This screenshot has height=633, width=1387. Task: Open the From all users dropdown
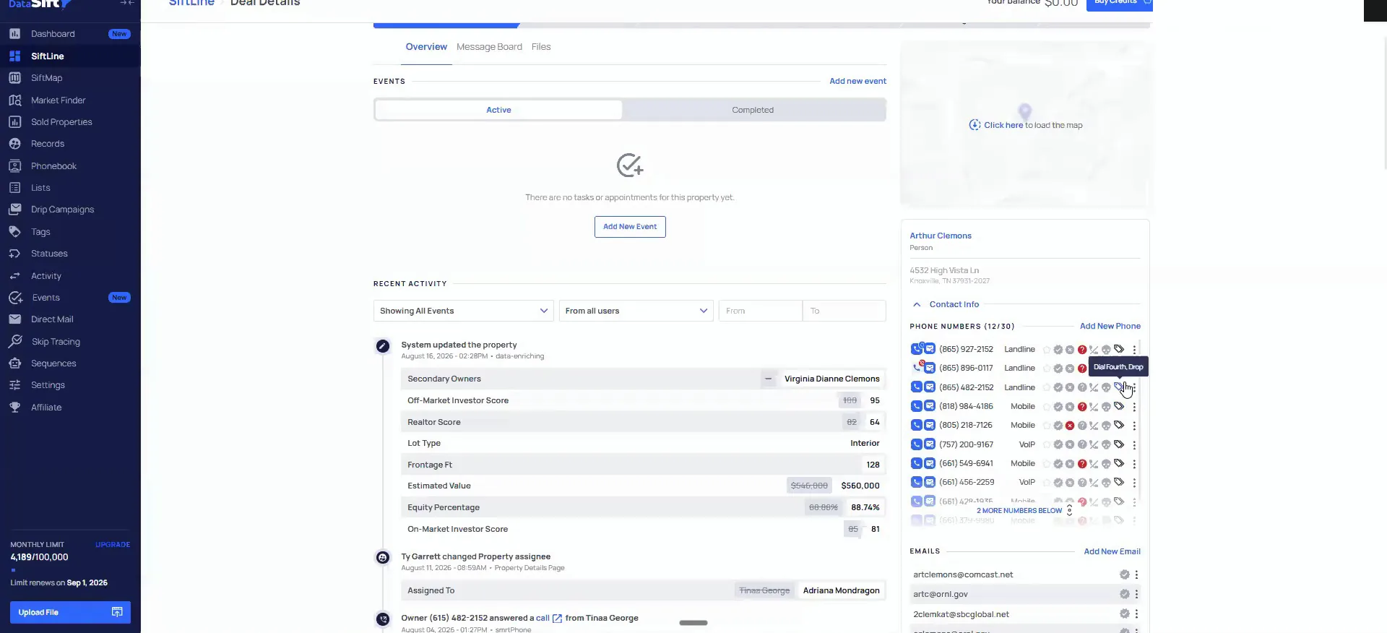coord(636,311)
